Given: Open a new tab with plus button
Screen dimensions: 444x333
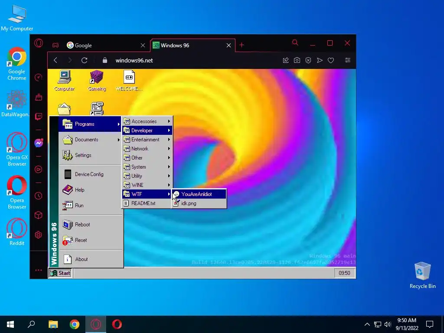Looking at the screenshot, I should 242,45.
